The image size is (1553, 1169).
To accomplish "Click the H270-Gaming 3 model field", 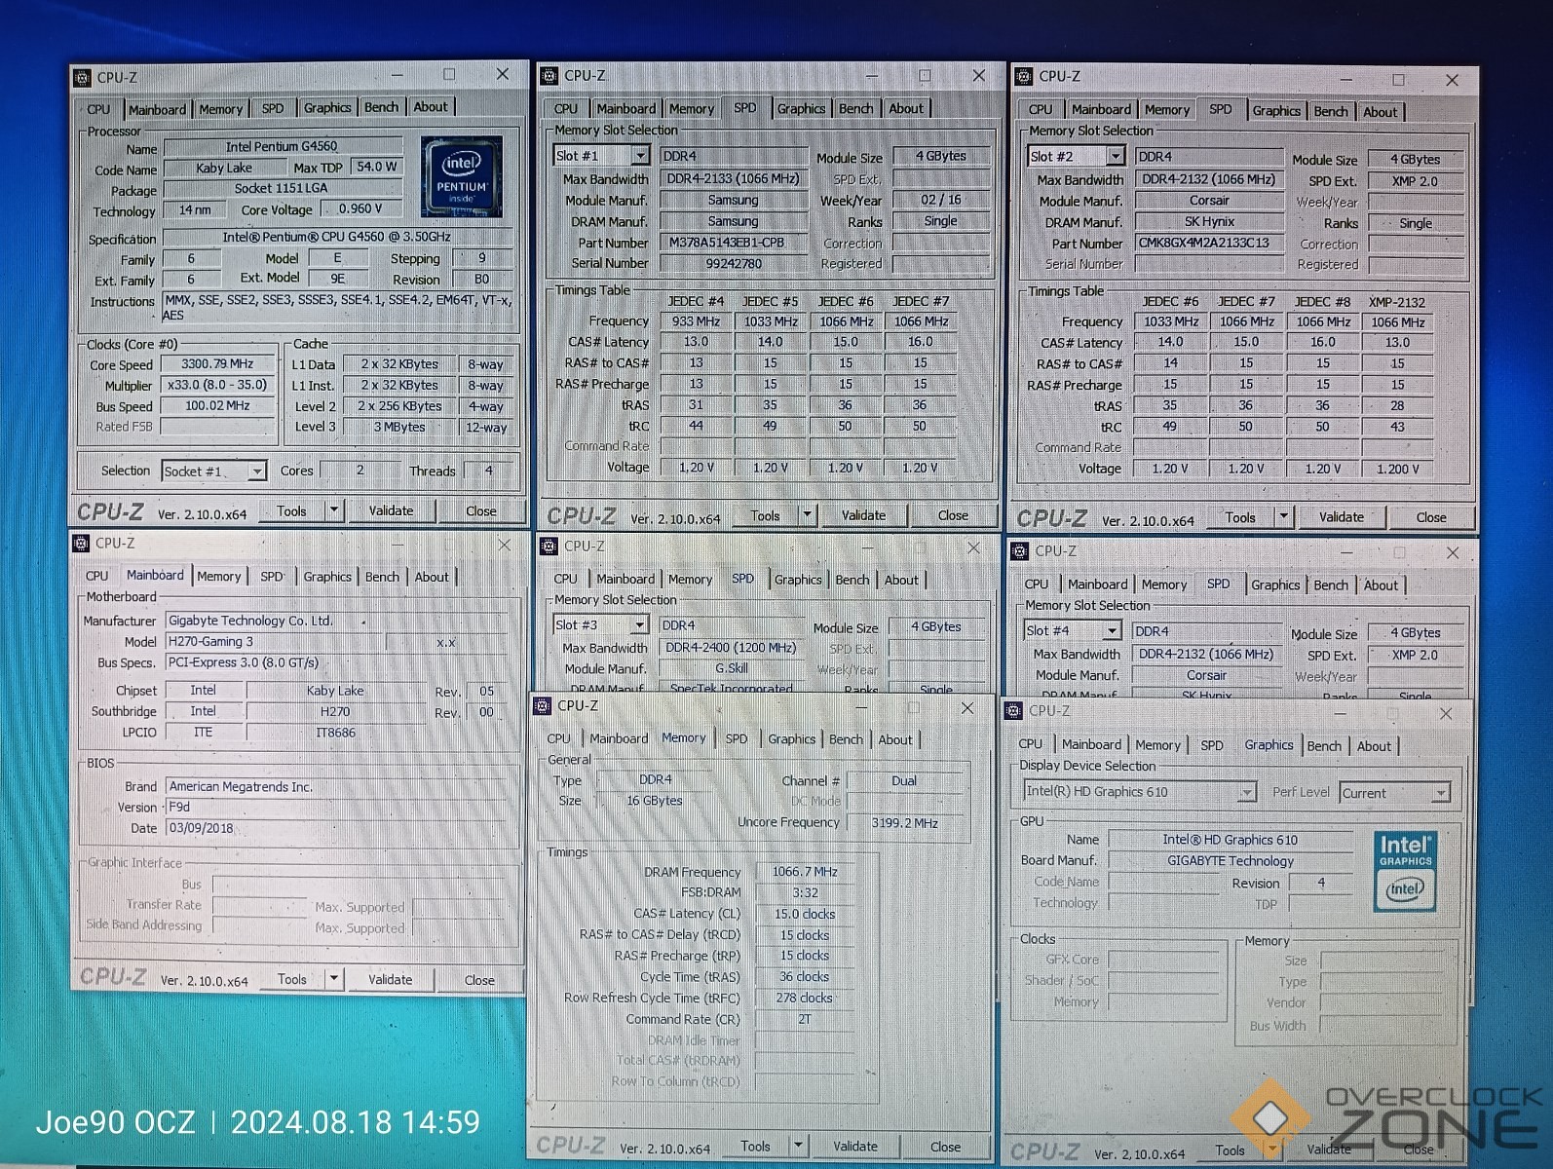I will point(273,641).
